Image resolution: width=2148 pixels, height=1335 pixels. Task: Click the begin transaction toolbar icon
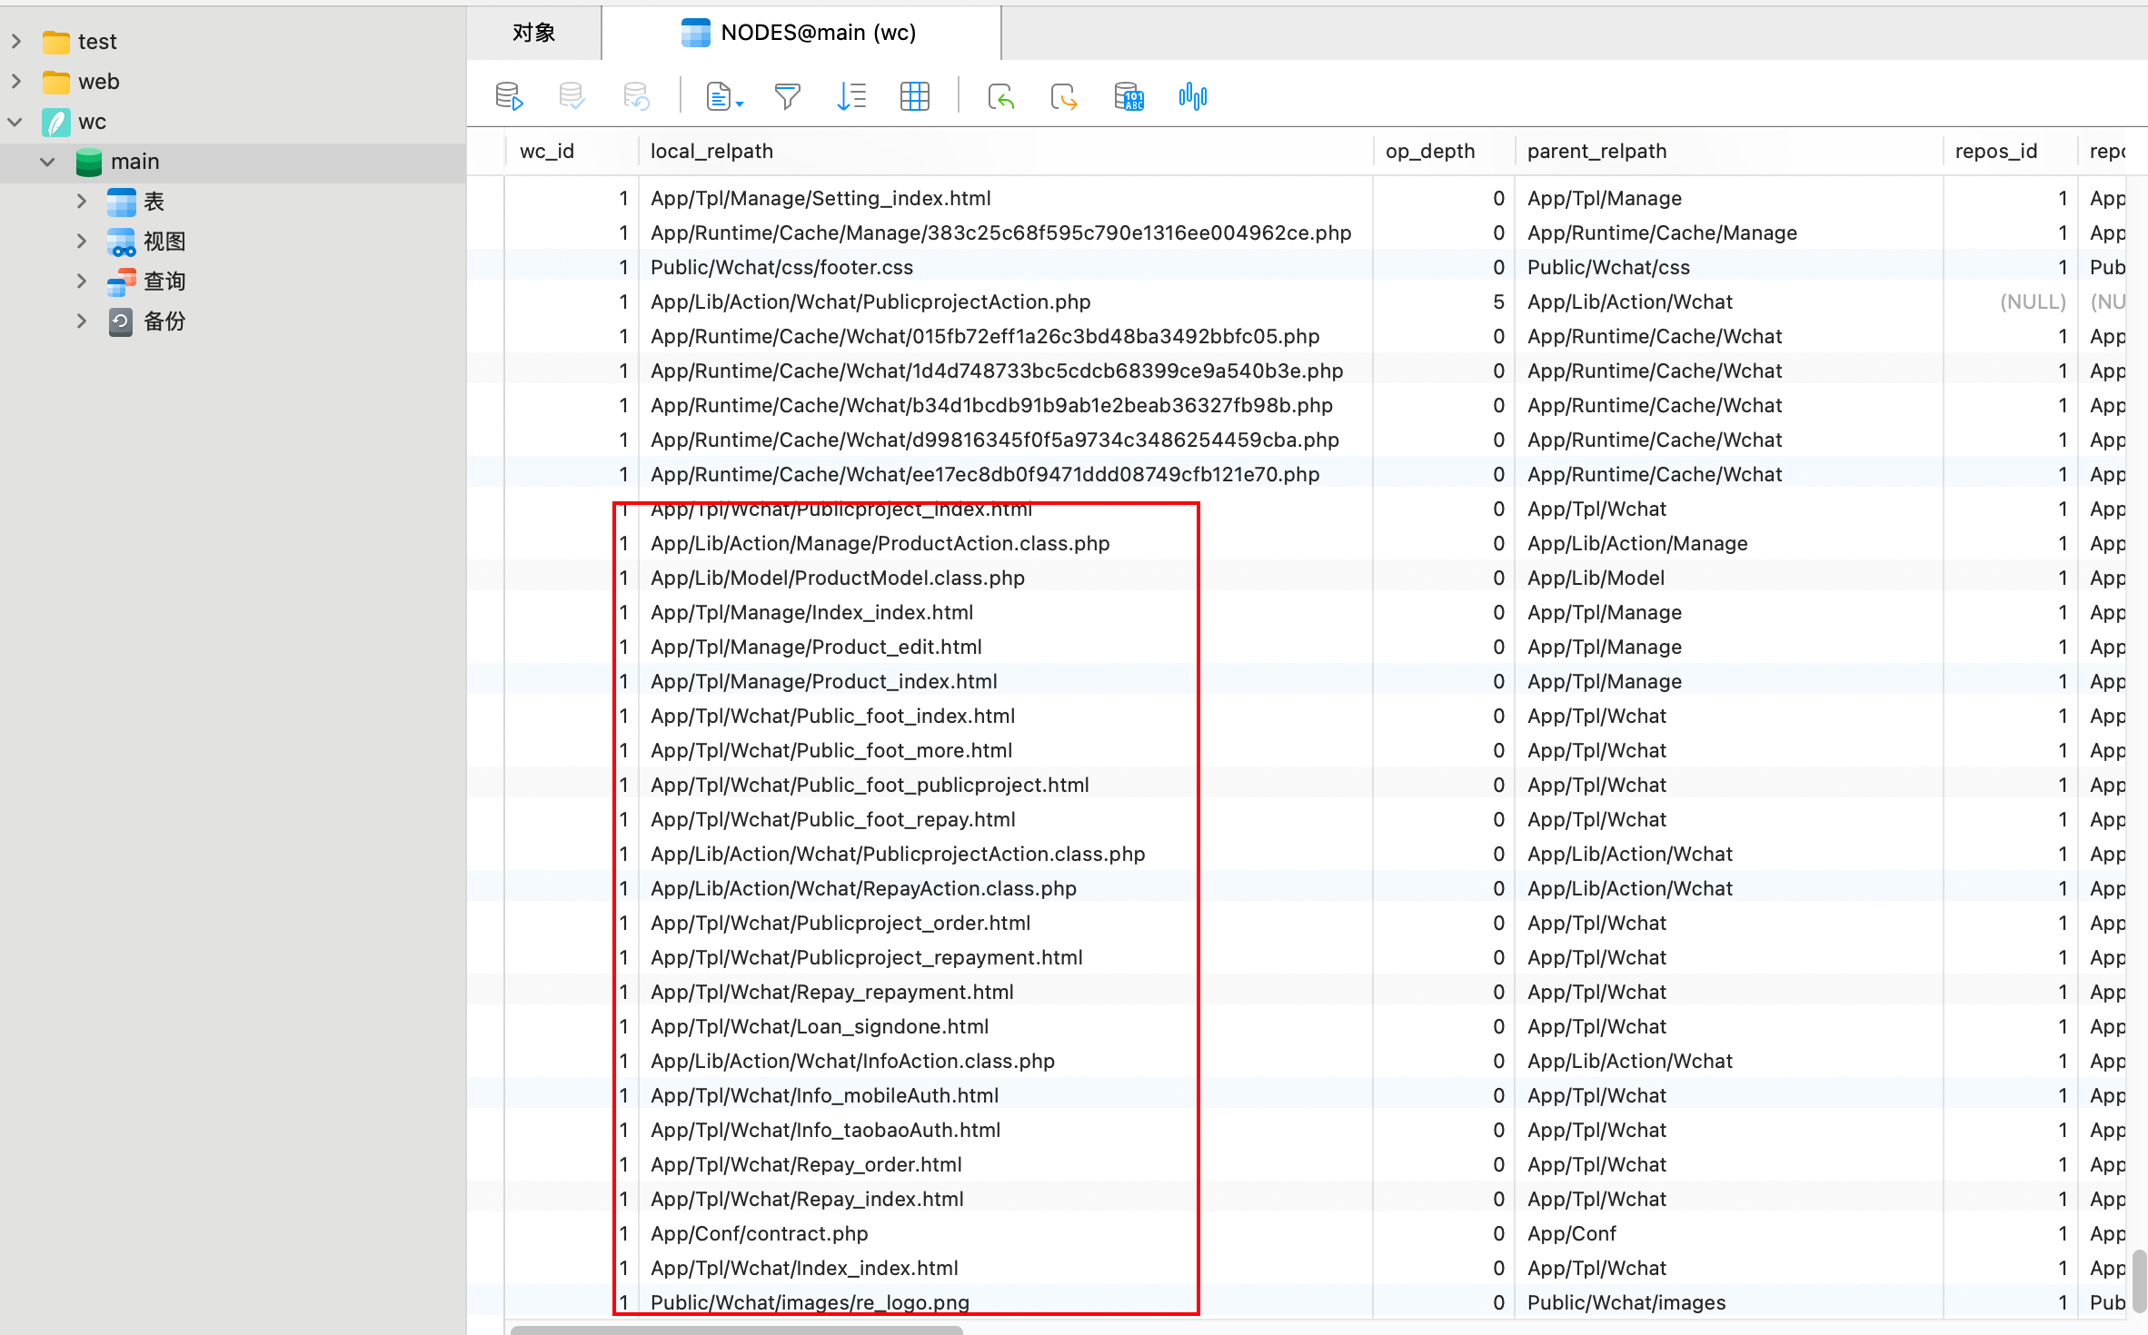pyautogui.click(x=509, y=96)
